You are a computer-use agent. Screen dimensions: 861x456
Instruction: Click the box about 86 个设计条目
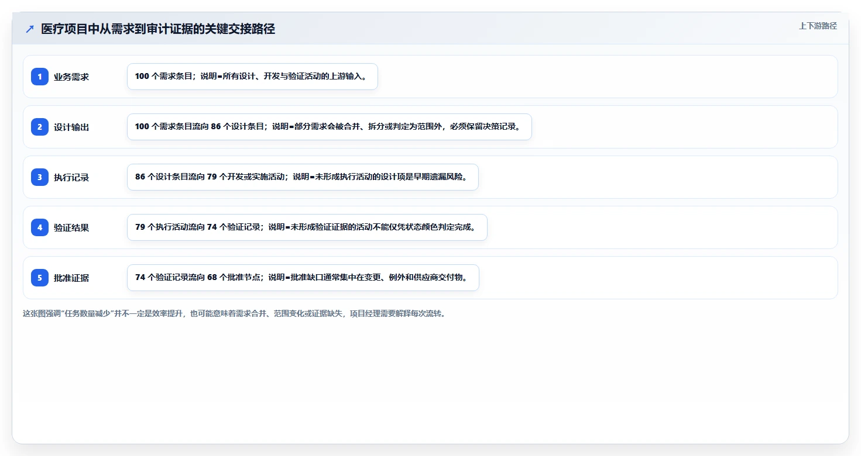pos(330,127)
